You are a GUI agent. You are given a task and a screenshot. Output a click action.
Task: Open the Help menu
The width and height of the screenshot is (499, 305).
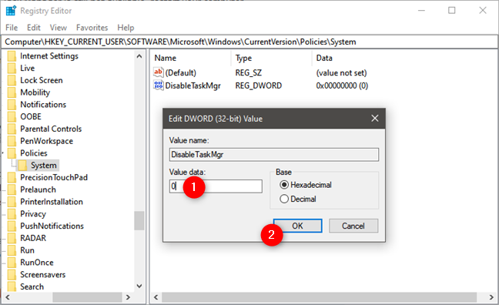(x=126, y=28)
